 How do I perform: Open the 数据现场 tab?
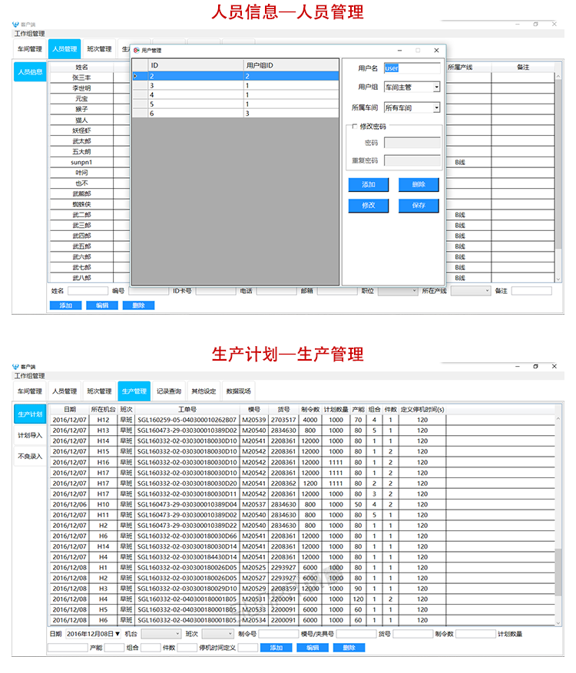[x=239, y=391]
